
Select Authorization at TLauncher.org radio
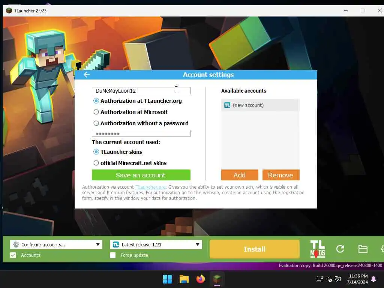click(x=96, y=101)
